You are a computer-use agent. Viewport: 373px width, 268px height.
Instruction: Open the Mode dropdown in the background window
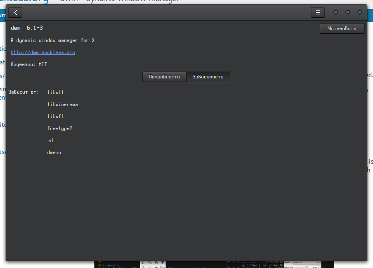pyautogui.click(x=307, y=262)
